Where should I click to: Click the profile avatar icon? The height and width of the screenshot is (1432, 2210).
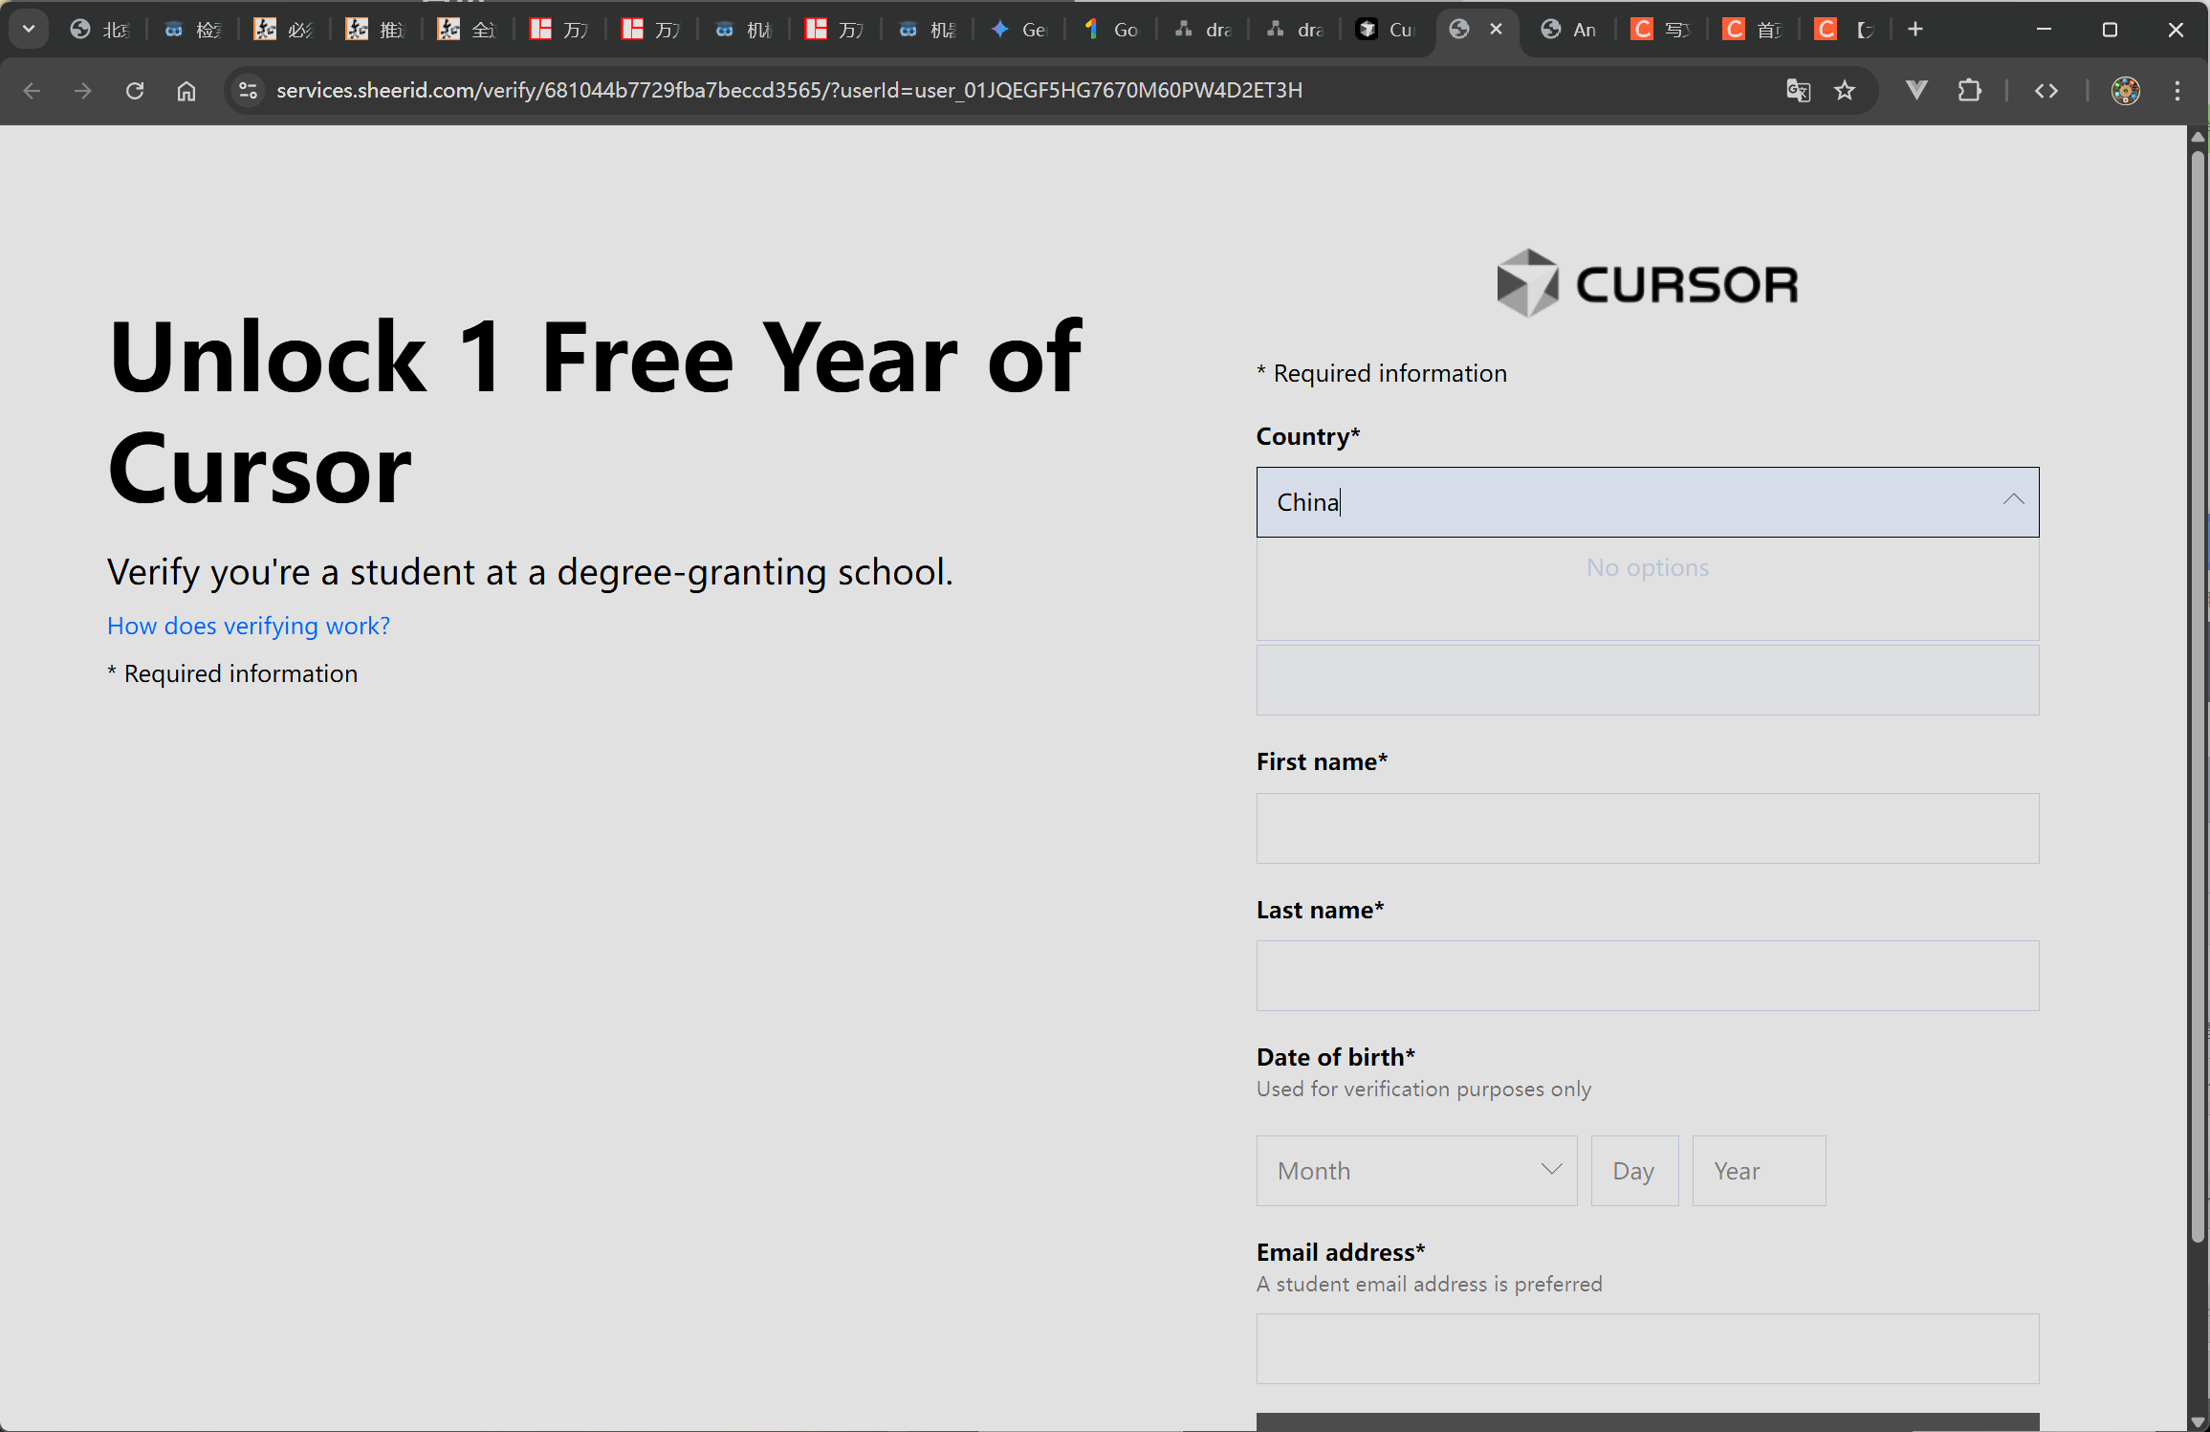point(2125,91)
